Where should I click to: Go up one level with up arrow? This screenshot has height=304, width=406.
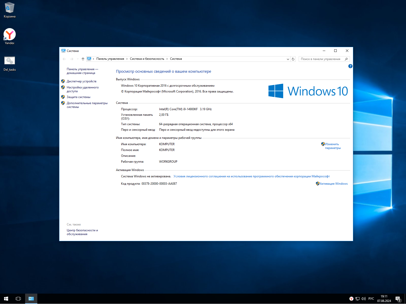click(x=83, y=59)
